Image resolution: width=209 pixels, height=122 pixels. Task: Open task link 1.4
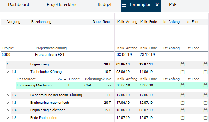(14, 110)
